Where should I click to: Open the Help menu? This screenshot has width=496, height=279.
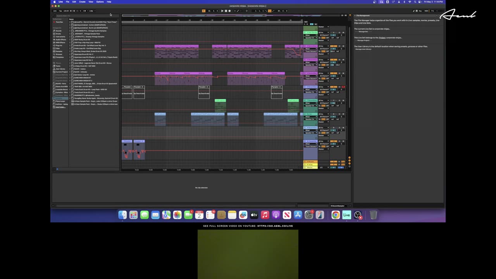coord(109,2)
